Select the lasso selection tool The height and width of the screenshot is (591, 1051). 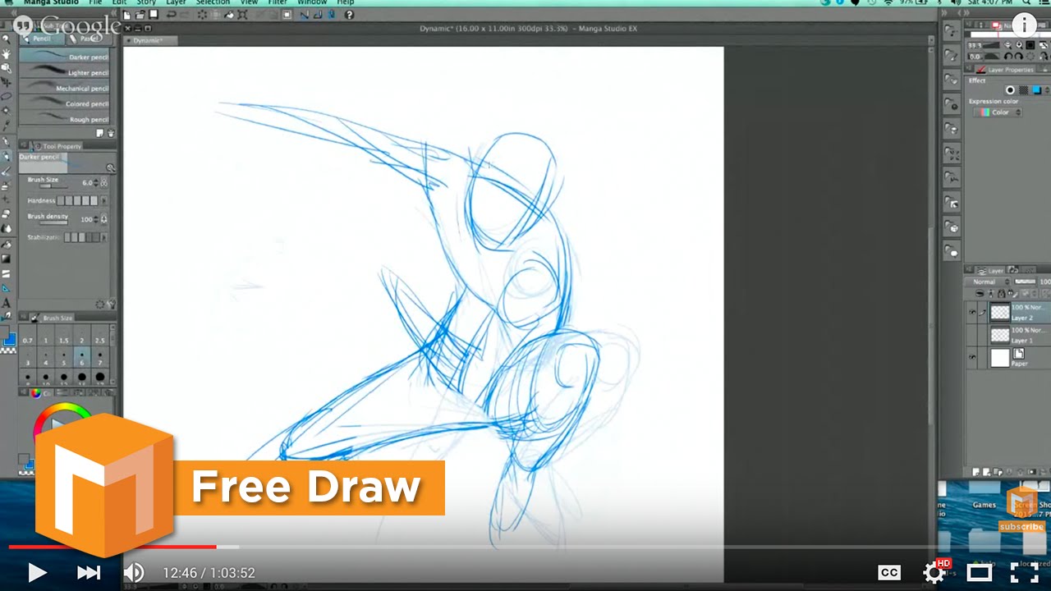pyautogui.click(x=6, y=96)
